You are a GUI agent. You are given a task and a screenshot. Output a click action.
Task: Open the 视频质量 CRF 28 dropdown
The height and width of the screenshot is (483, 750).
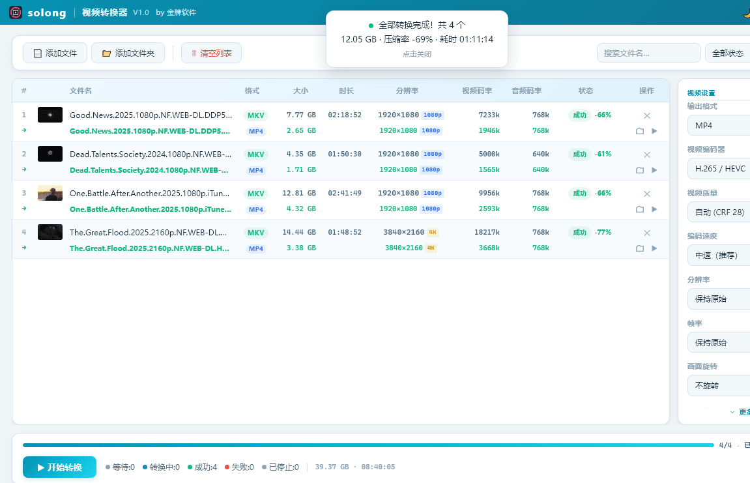[718, 212]
